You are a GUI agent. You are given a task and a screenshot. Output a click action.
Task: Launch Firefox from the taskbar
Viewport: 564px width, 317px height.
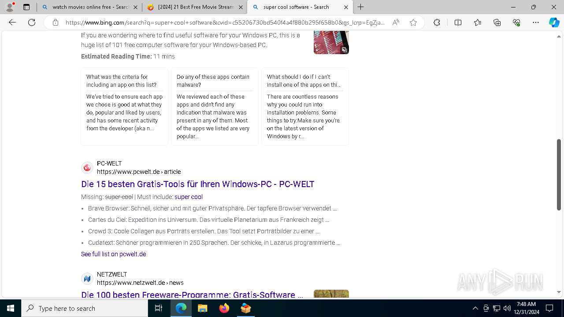[x=224, y=308]
